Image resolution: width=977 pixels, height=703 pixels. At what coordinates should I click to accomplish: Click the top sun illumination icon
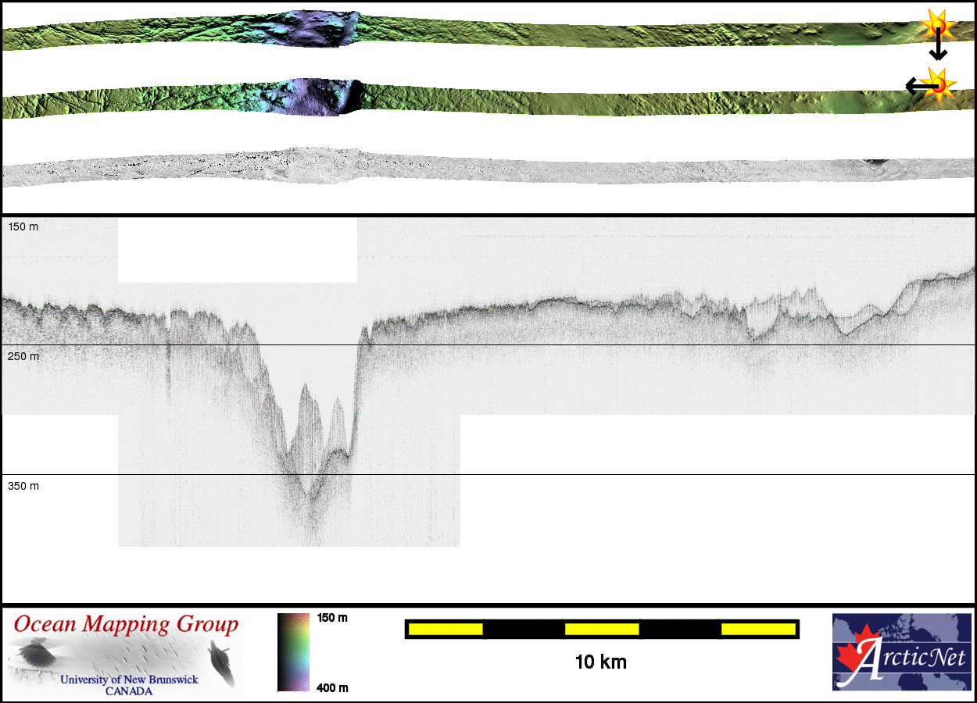pyautogui.click(x=938, y=26)
